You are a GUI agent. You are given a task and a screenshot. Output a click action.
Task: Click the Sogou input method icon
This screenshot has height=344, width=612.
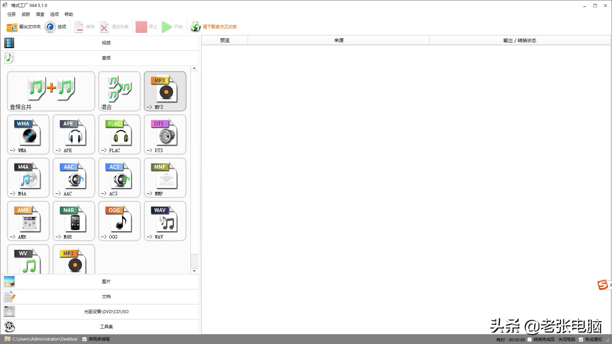(x=603, y=285)
